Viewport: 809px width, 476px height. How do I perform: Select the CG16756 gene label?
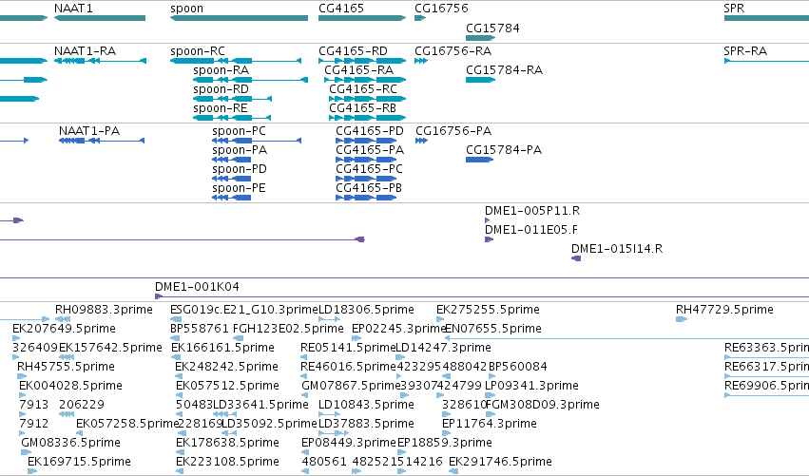(442, 9)
